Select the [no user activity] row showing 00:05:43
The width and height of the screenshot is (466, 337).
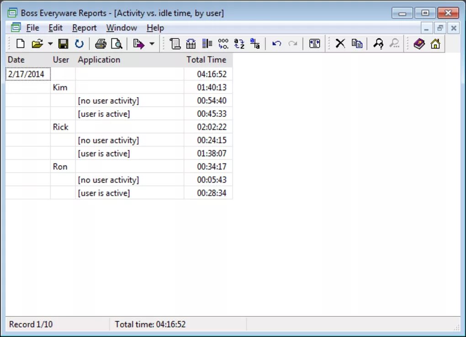point(119,180)
